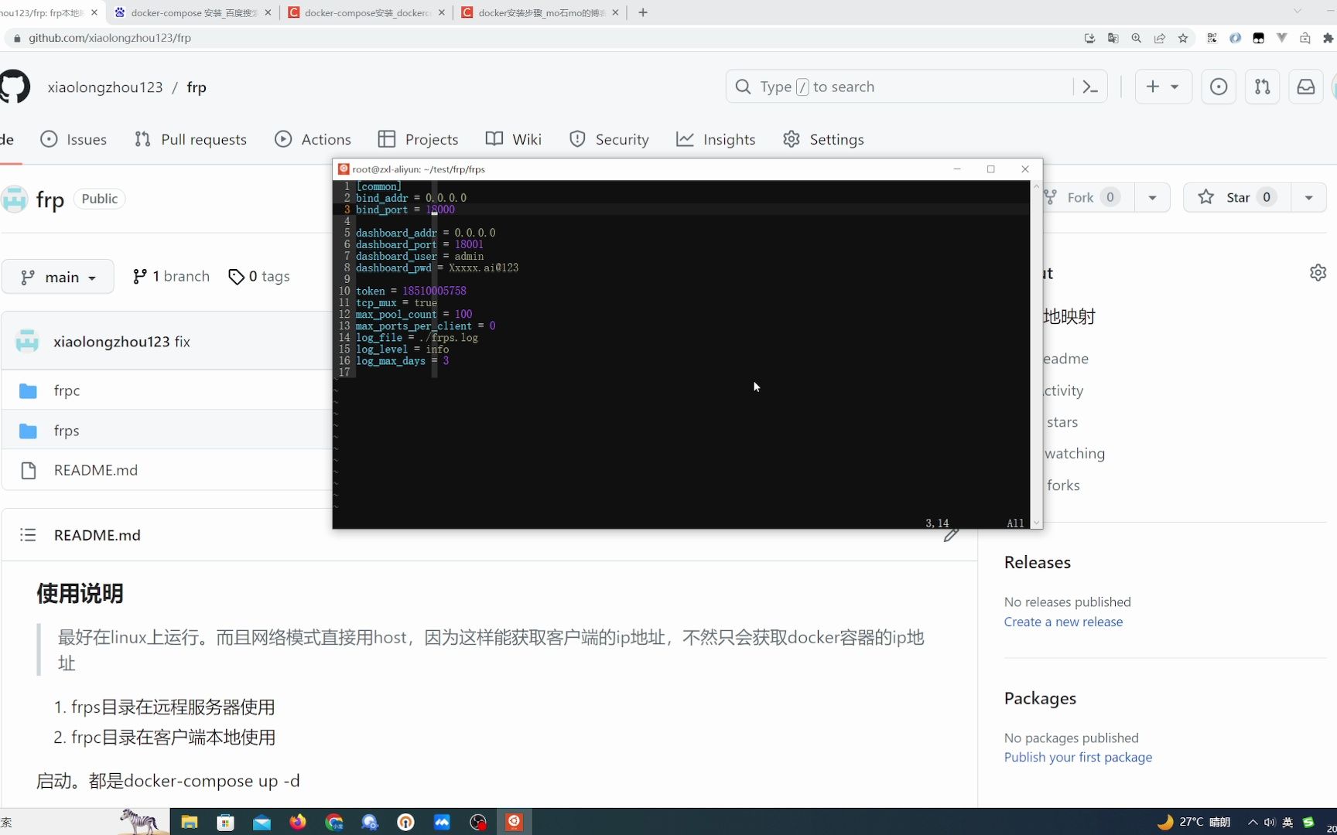Viewport: 1337px width, 835px height.
Task: Show hidden system tray icons chevron
Action: pos(1252,822)
